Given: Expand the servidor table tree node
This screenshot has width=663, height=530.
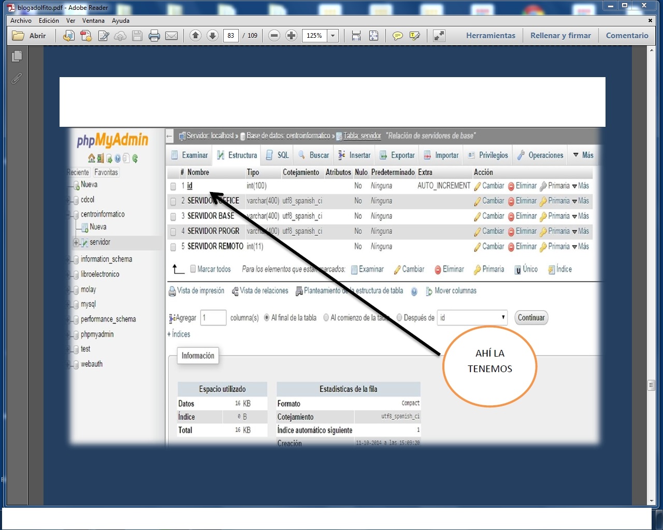Looking at the screenshot, I should (x=76, y=242).
